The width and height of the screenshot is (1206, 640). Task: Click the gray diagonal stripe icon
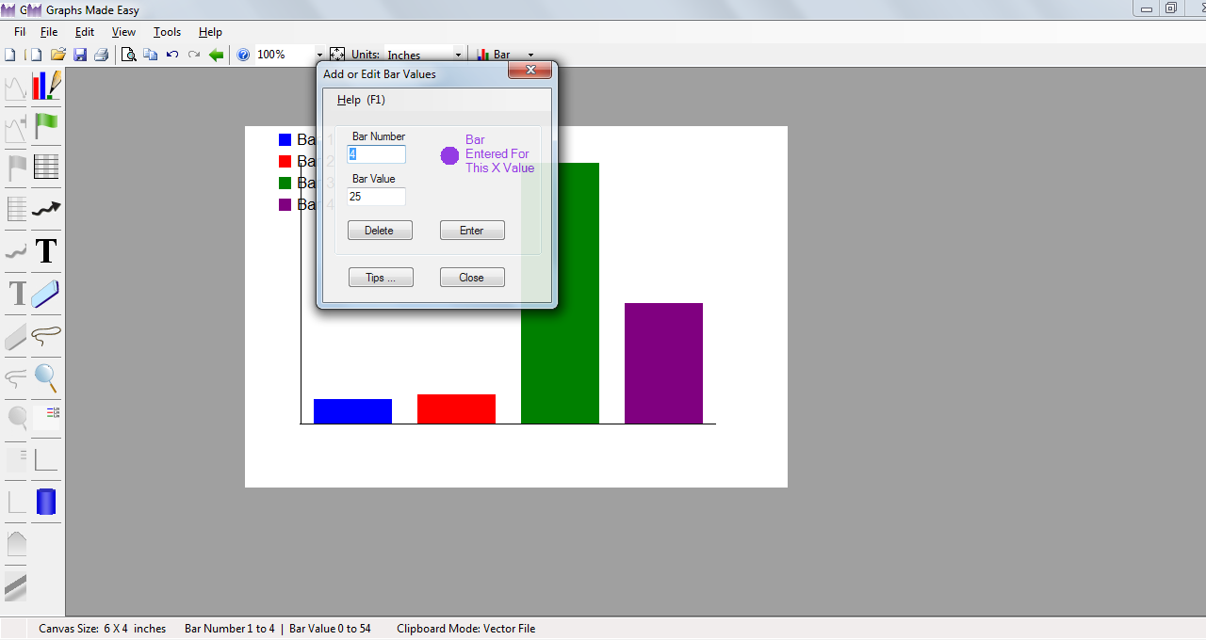pyautogui.click(x=16, y=586)
